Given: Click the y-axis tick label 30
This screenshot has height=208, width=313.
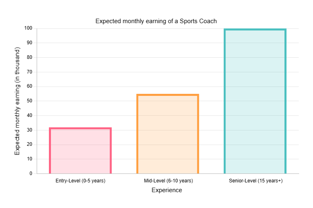Looking at the screenshot, I should (29, 130).
